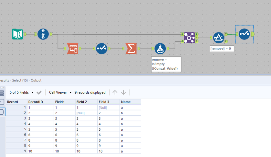The height and width of the screenshot is (157, 271).
Task: Click the Filter tool's F output anchor
Action: point(226,41)
